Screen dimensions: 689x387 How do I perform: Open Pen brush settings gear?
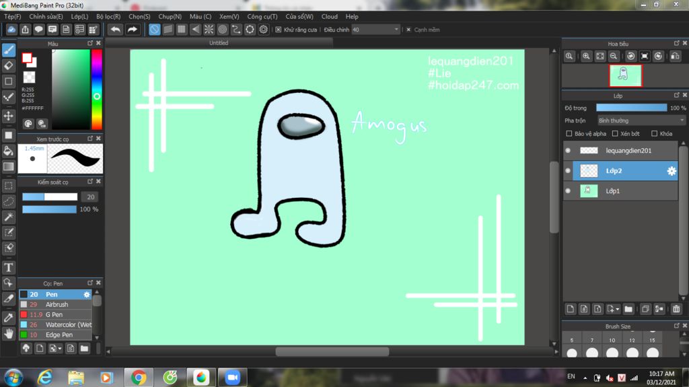(87, 295)
